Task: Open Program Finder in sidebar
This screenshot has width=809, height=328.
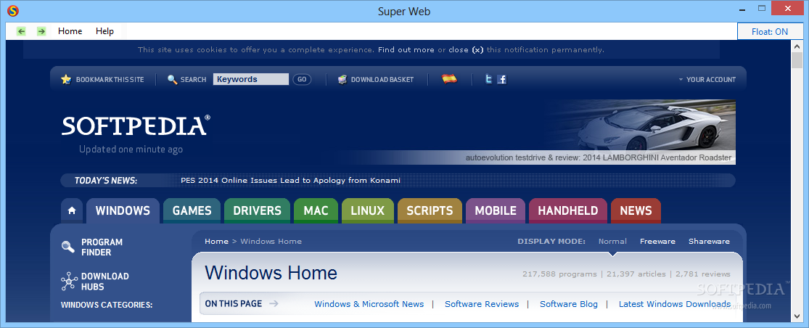Action: point(102,247)
